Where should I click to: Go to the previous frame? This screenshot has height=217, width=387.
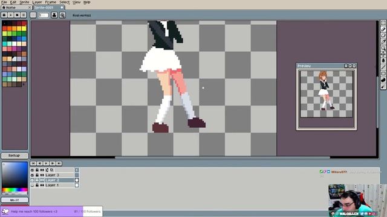click(x=39, y=163)
